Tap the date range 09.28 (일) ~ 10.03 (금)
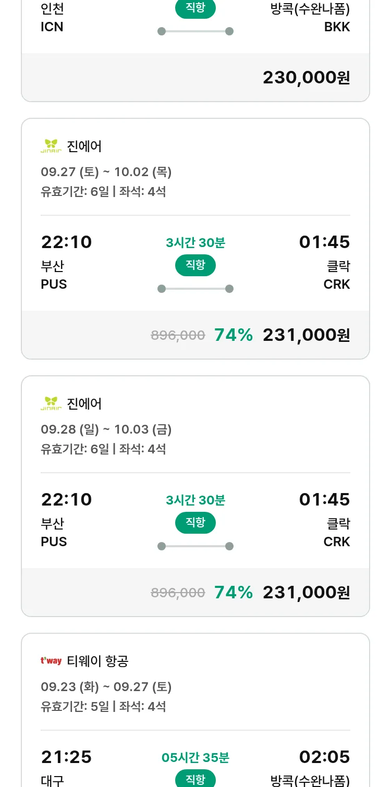Image resolution: width=391 pixels, height=787 pixels. pos(106,429)
